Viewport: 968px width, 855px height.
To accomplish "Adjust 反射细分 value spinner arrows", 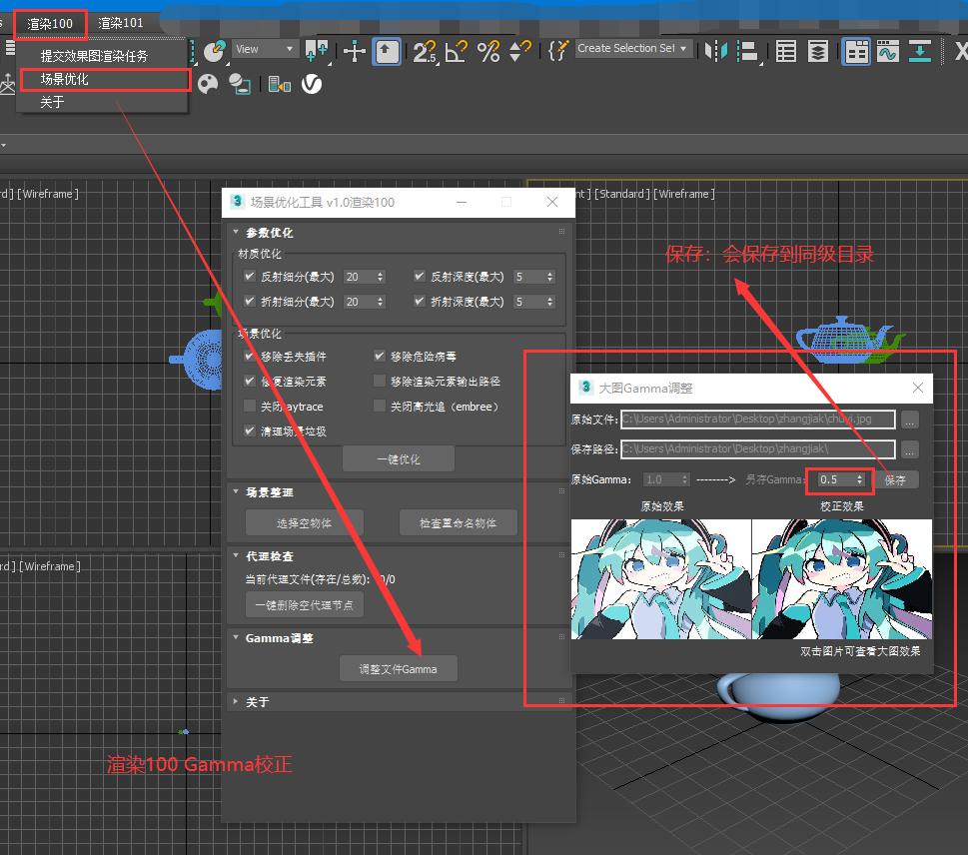I will tap(381, 277).
